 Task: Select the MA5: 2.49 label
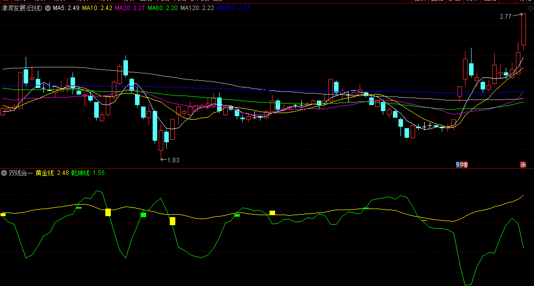[x=66, y=8]
